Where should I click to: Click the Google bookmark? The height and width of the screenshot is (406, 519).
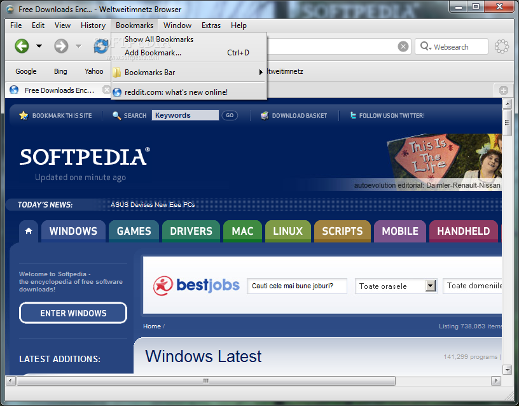pos(26,71)
